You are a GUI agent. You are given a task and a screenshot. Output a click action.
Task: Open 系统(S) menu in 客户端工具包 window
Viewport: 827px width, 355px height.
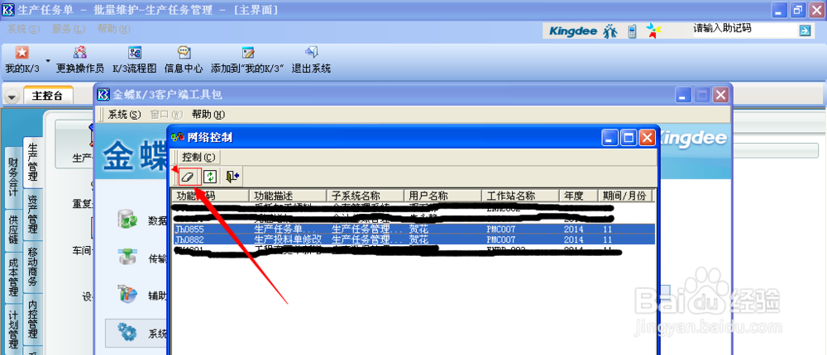coord(125,114)
